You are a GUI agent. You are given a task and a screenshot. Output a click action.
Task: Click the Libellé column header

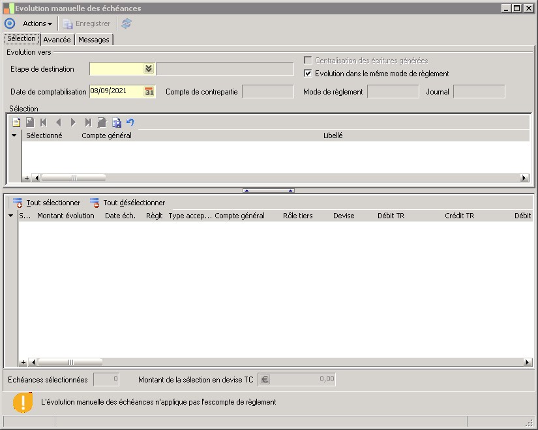click(333, 136)
